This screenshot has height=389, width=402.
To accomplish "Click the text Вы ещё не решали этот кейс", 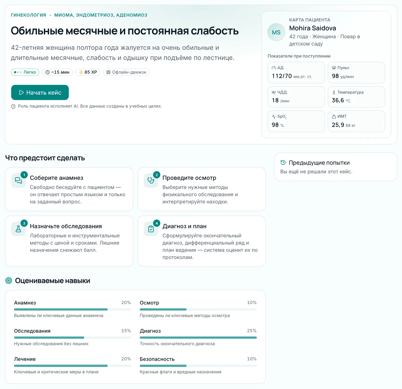I will 316,172.
